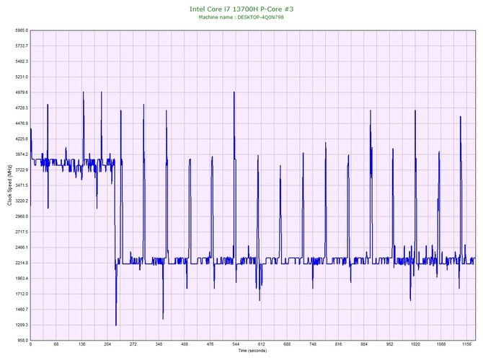Click the y-axis value 1963.4
Screen dimensions: 483x363
pyautogui.click(x=22, y=279)
